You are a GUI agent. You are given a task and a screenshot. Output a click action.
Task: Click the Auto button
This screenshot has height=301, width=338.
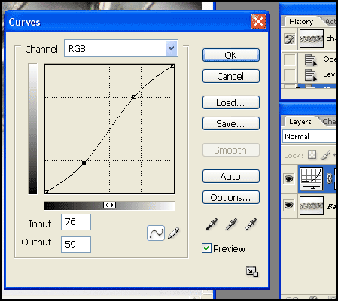[x=231, y=176]
